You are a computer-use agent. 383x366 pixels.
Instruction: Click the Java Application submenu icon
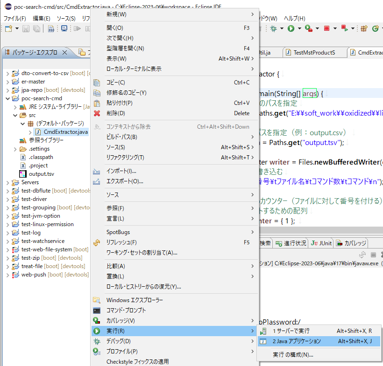(263, 341)
